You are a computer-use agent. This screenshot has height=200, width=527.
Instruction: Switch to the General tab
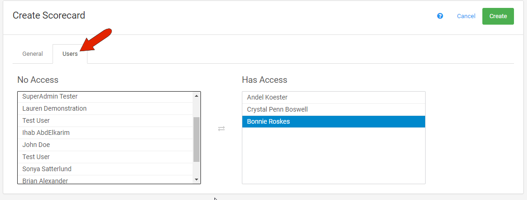point(33,54)
